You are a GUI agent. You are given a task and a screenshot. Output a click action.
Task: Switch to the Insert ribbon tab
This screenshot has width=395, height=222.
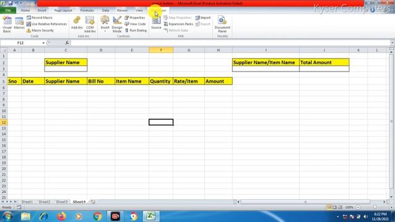pyautogui.click(x=42, y=10)
